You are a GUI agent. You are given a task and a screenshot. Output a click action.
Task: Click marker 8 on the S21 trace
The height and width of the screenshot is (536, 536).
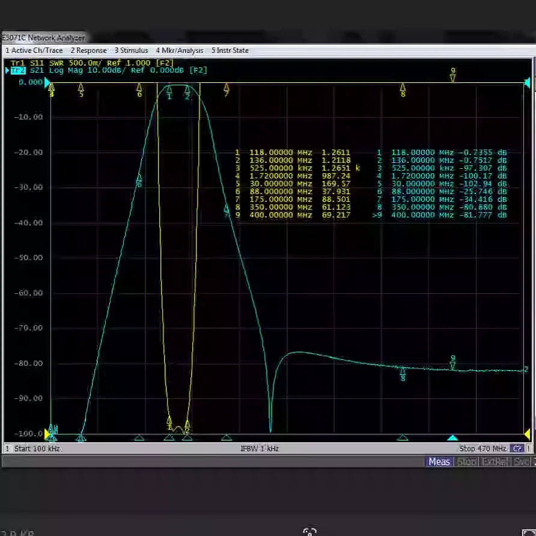(403, 374)
